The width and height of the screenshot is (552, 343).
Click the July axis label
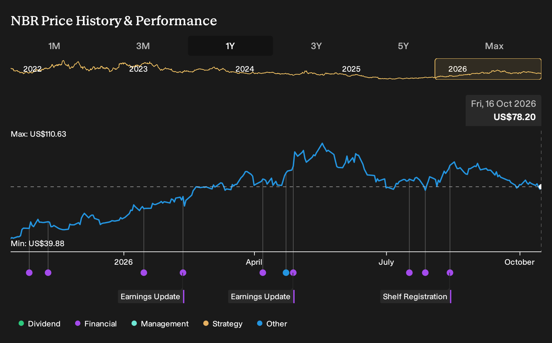pos(386,262)
